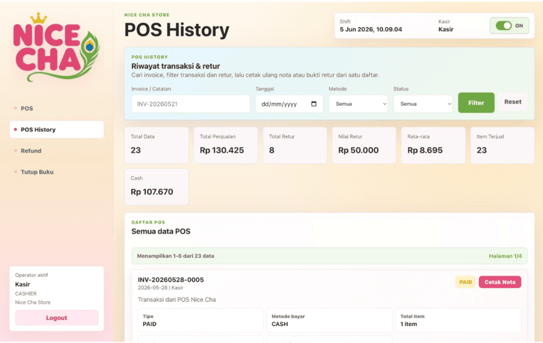
Task: Select the Total Penjualan Rp 130.425 card
Action: 225,145
